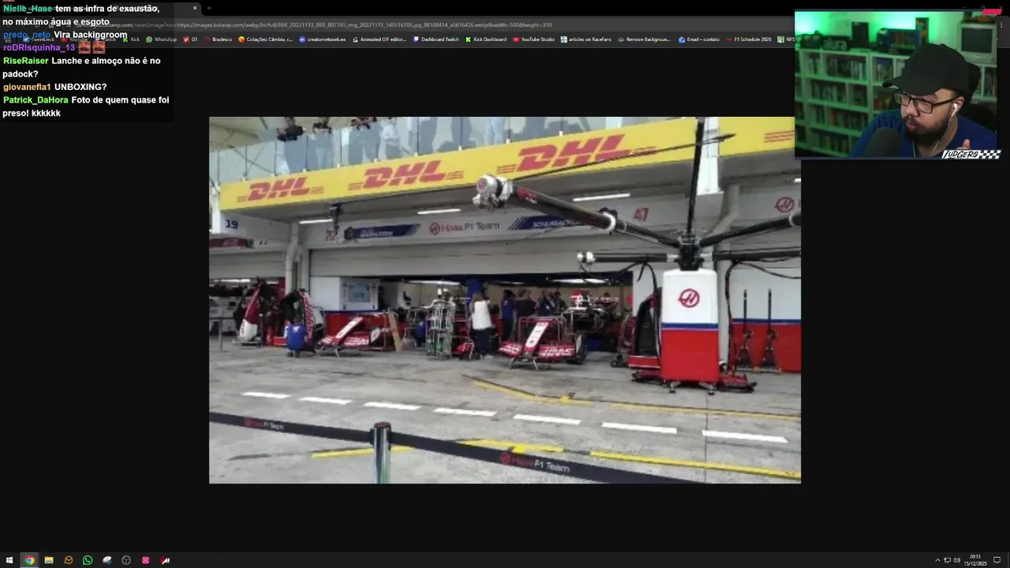Click the Haas garage photo
Viewport: 1010px width, 568px height.
pyautogui.click(x=505, y=300)
